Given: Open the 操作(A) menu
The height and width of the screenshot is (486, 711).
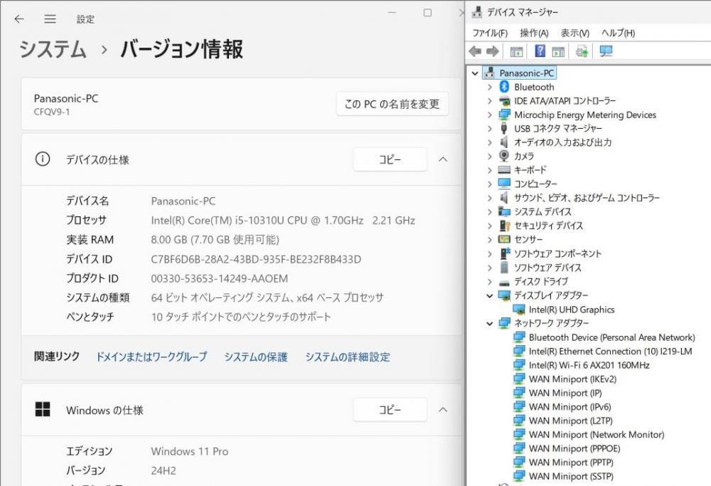Looking at the screenshot, I should pos(534,33).
